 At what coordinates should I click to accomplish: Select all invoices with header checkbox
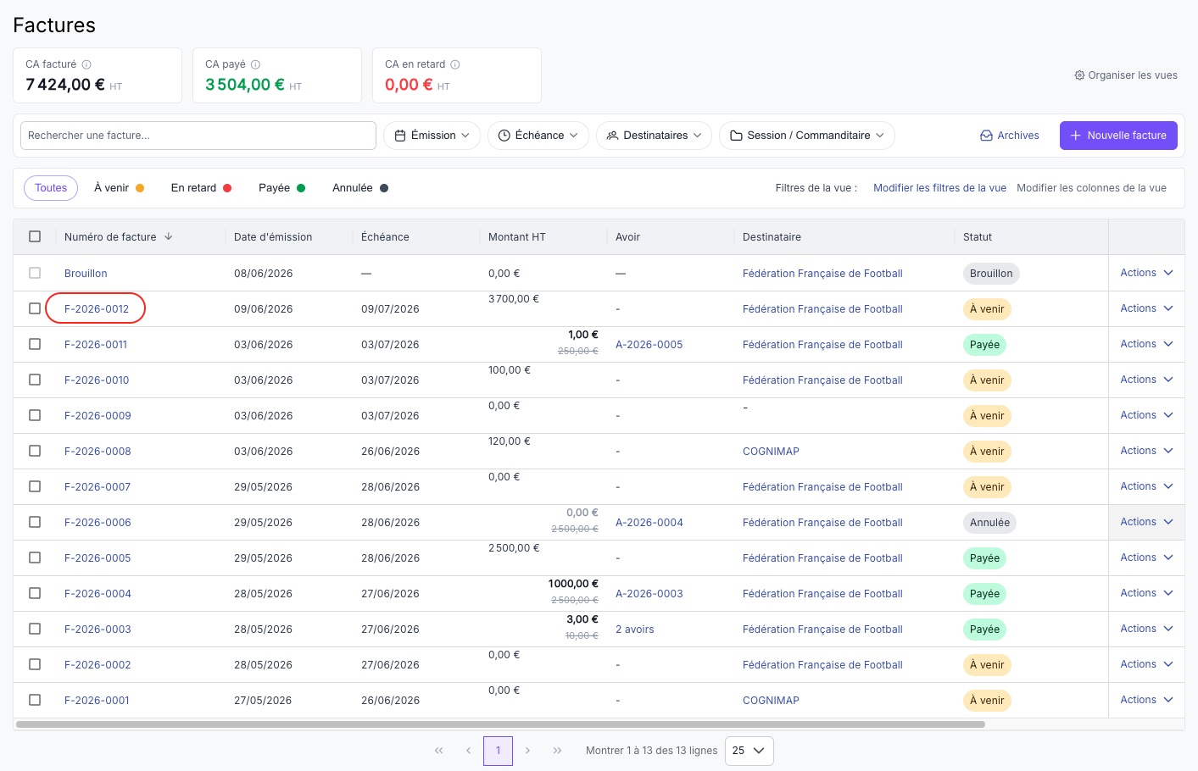(x=35, y=236)
